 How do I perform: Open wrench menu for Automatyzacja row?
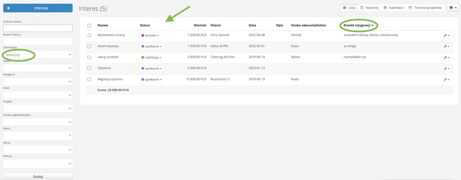446,46
